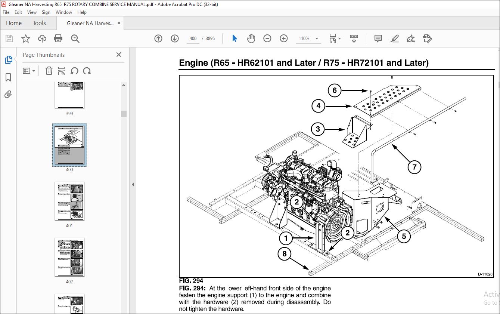Open the Window menu
Image resolution: width=500 pixels, height=314 pixels.
(x=64, y=12)
